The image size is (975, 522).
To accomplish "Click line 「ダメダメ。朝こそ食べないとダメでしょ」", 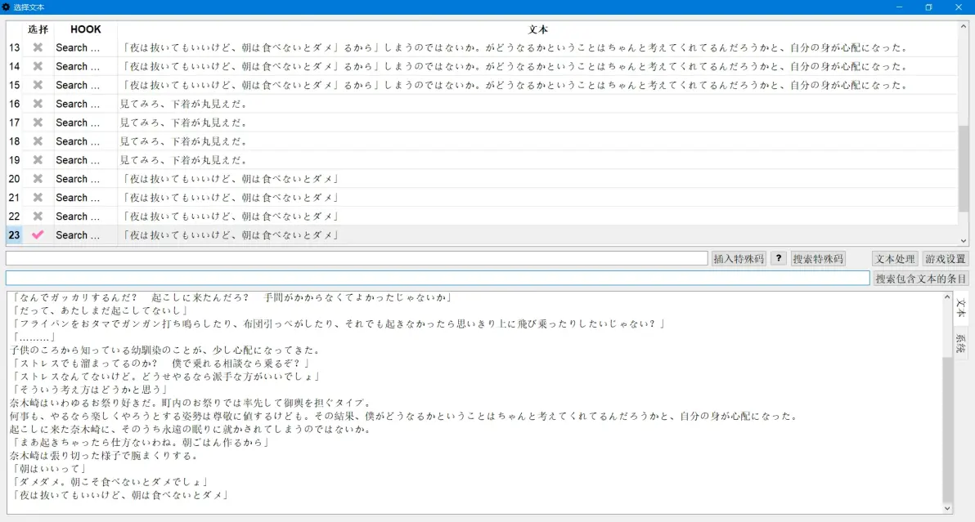I will (x=110, y=482).
